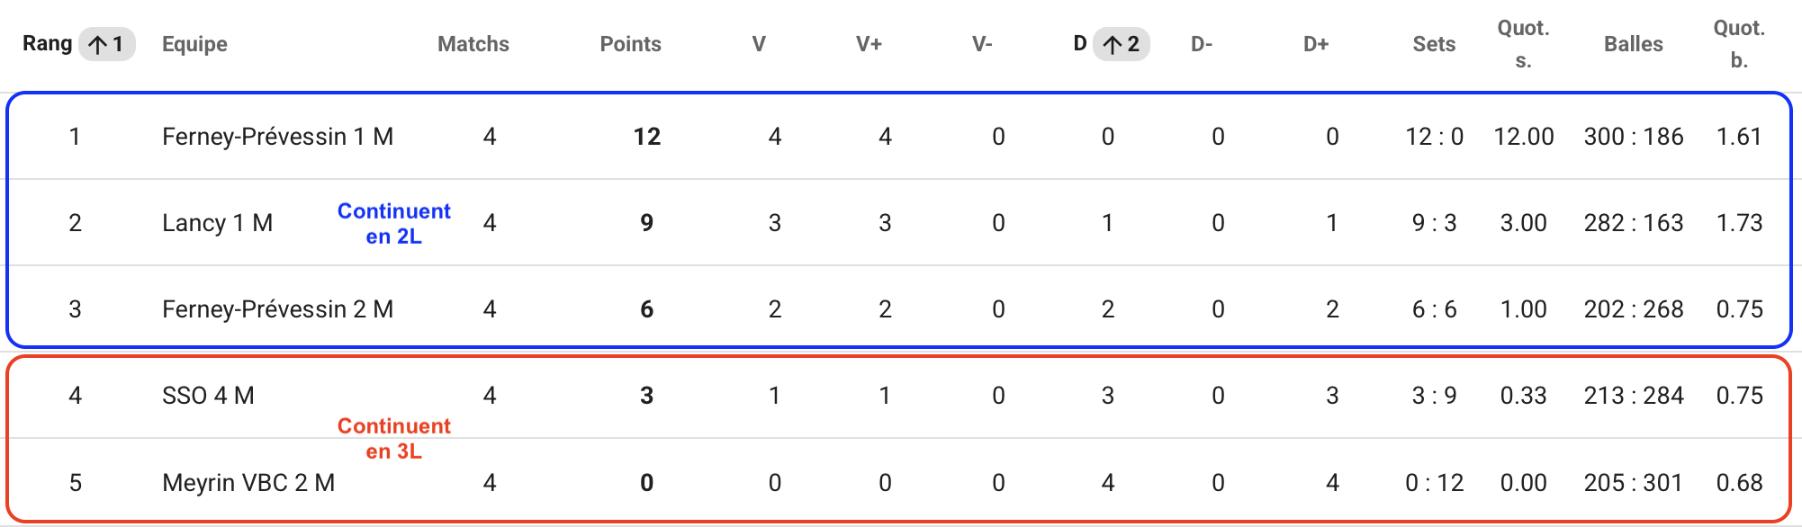This screenshot has width=1802, height=527.
Task: Sort by D+ column header
Action: tap(1316, 44)
